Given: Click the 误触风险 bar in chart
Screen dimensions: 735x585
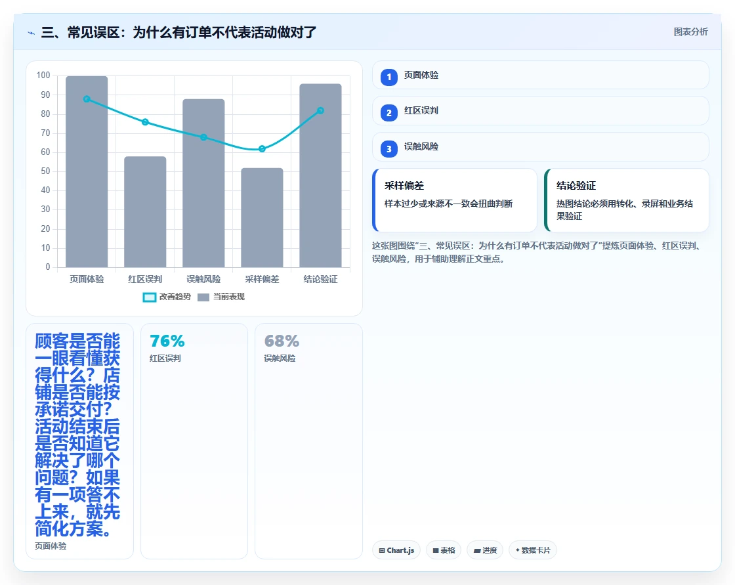Looking at the screenshot, I should click(x=203, y=183).
